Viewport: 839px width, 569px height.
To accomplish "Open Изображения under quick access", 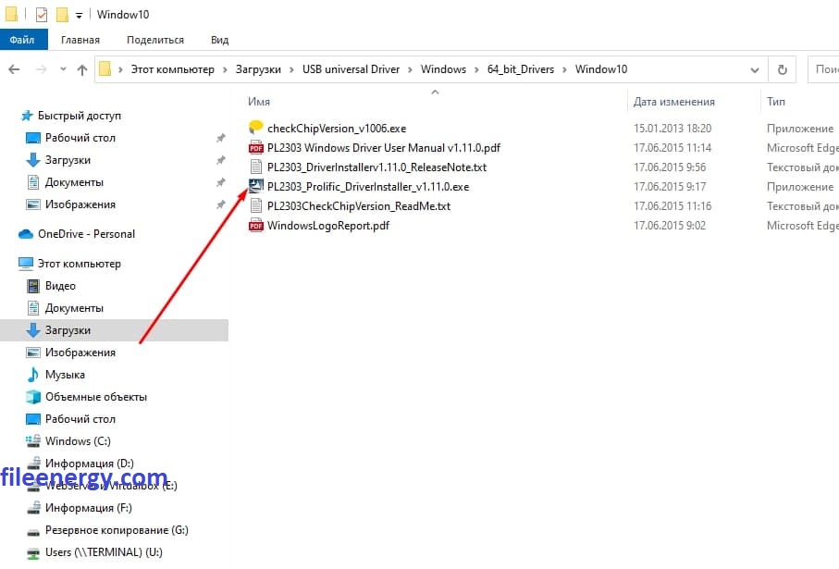I will coord(80,204).
